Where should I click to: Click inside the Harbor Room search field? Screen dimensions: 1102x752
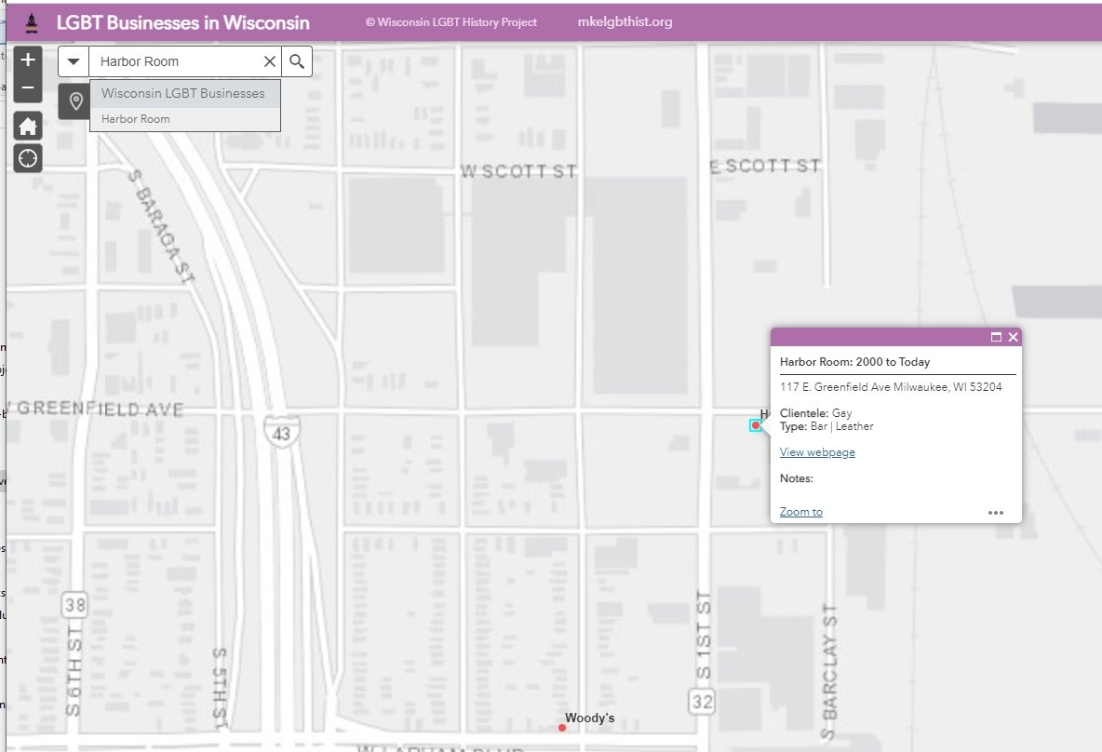177,61
